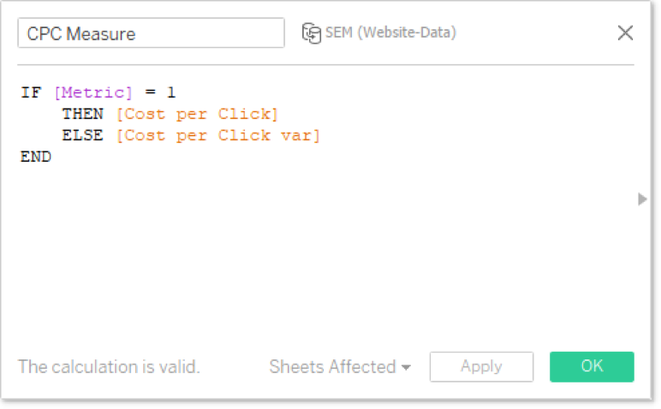This screenshot has width=661, height=409.
Task: Open the Sheets Affected dropdown
Action: click(340, 366)
